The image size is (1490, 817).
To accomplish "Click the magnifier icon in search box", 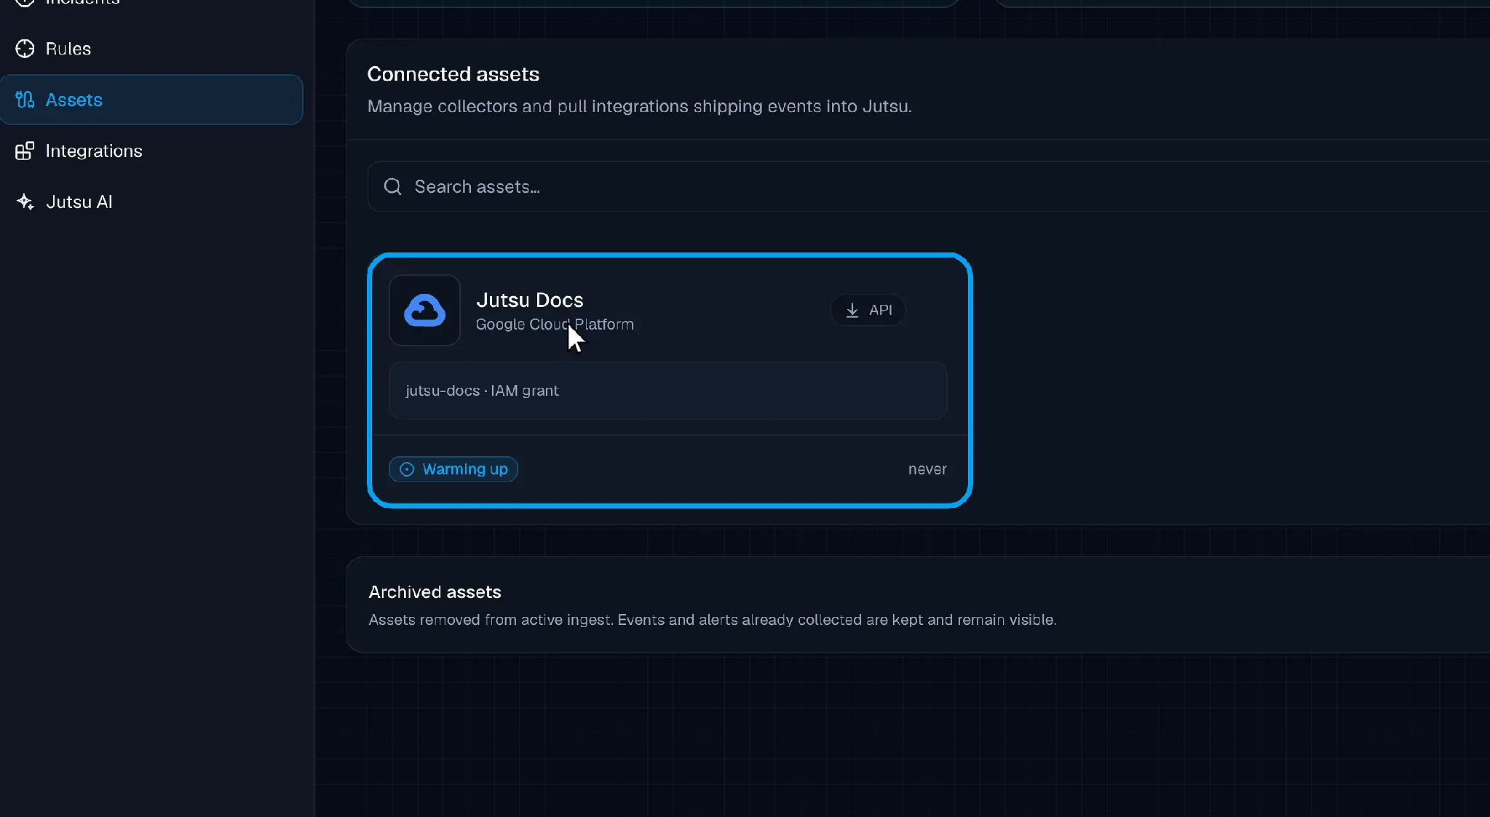I will coord(392,186).
